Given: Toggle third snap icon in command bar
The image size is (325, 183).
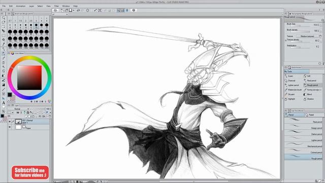Looking at the screenshot, I should pyautogui.click(x=127, y=10).
